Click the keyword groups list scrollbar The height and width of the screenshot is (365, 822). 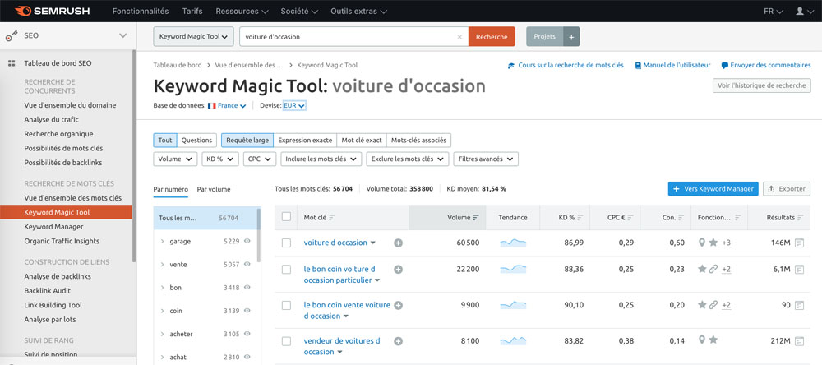coord(258,235)
